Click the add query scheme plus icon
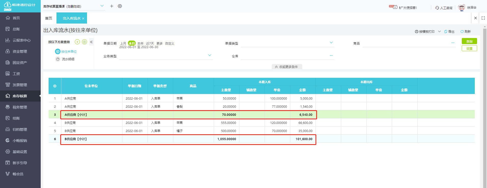This screenshot has width=487, height=188. coord(77,42)
